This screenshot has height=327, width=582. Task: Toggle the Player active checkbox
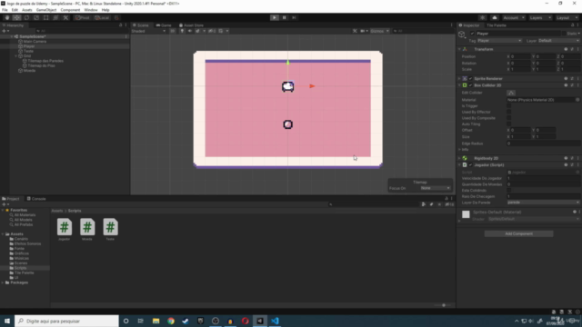(x=472, y=34)
